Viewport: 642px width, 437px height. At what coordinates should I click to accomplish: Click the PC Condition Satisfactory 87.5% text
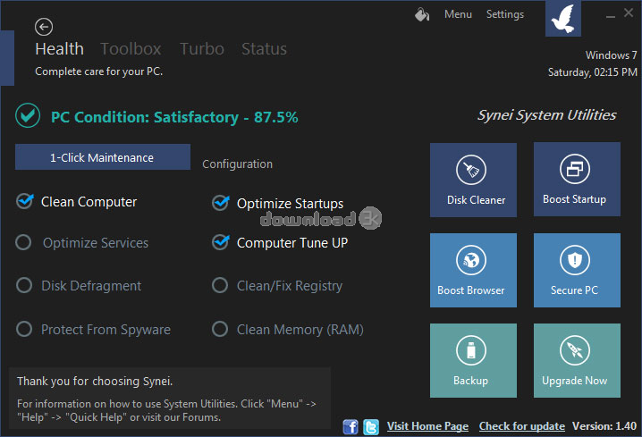coord(174,117)
